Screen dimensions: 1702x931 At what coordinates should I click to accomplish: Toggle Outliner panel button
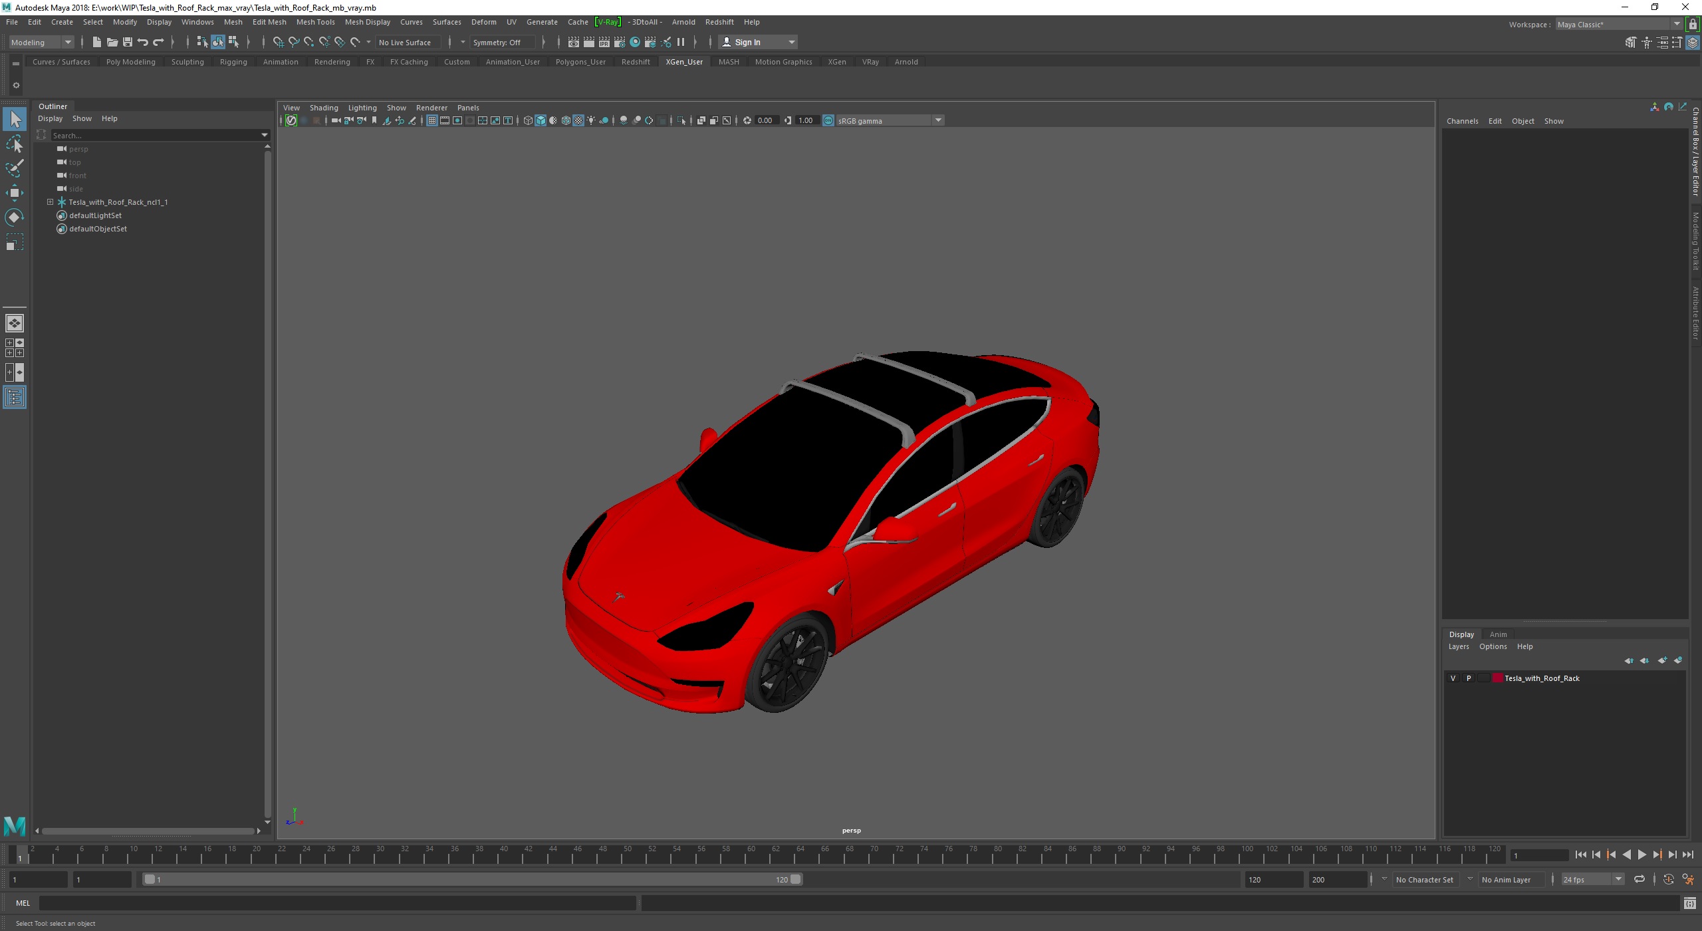(x=15, y=398)
